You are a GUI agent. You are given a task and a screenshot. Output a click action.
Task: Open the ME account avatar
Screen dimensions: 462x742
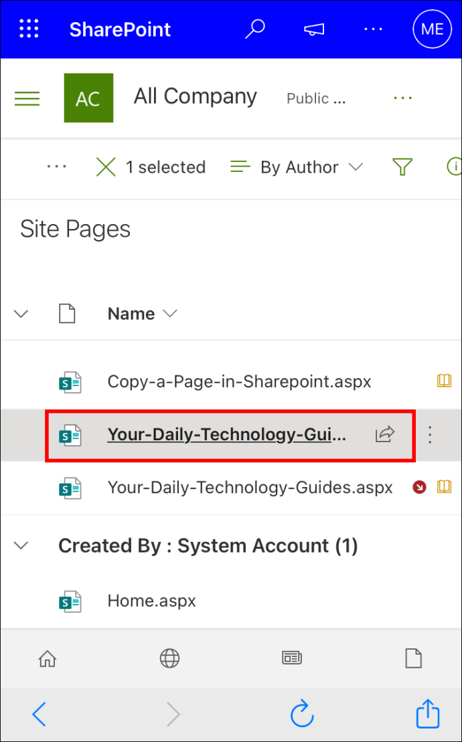[432, 29]
